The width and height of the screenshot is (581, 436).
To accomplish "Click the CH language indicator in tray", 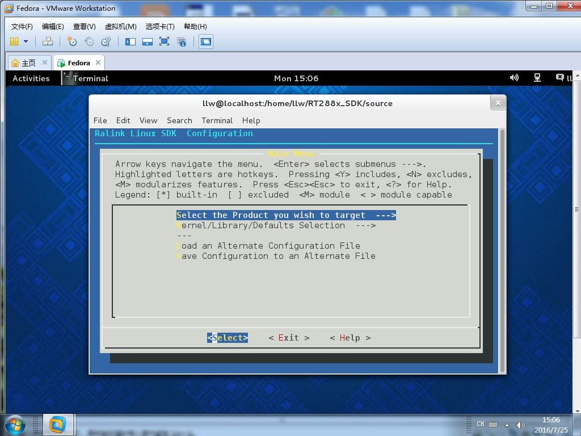I will [x=481, y=424].
